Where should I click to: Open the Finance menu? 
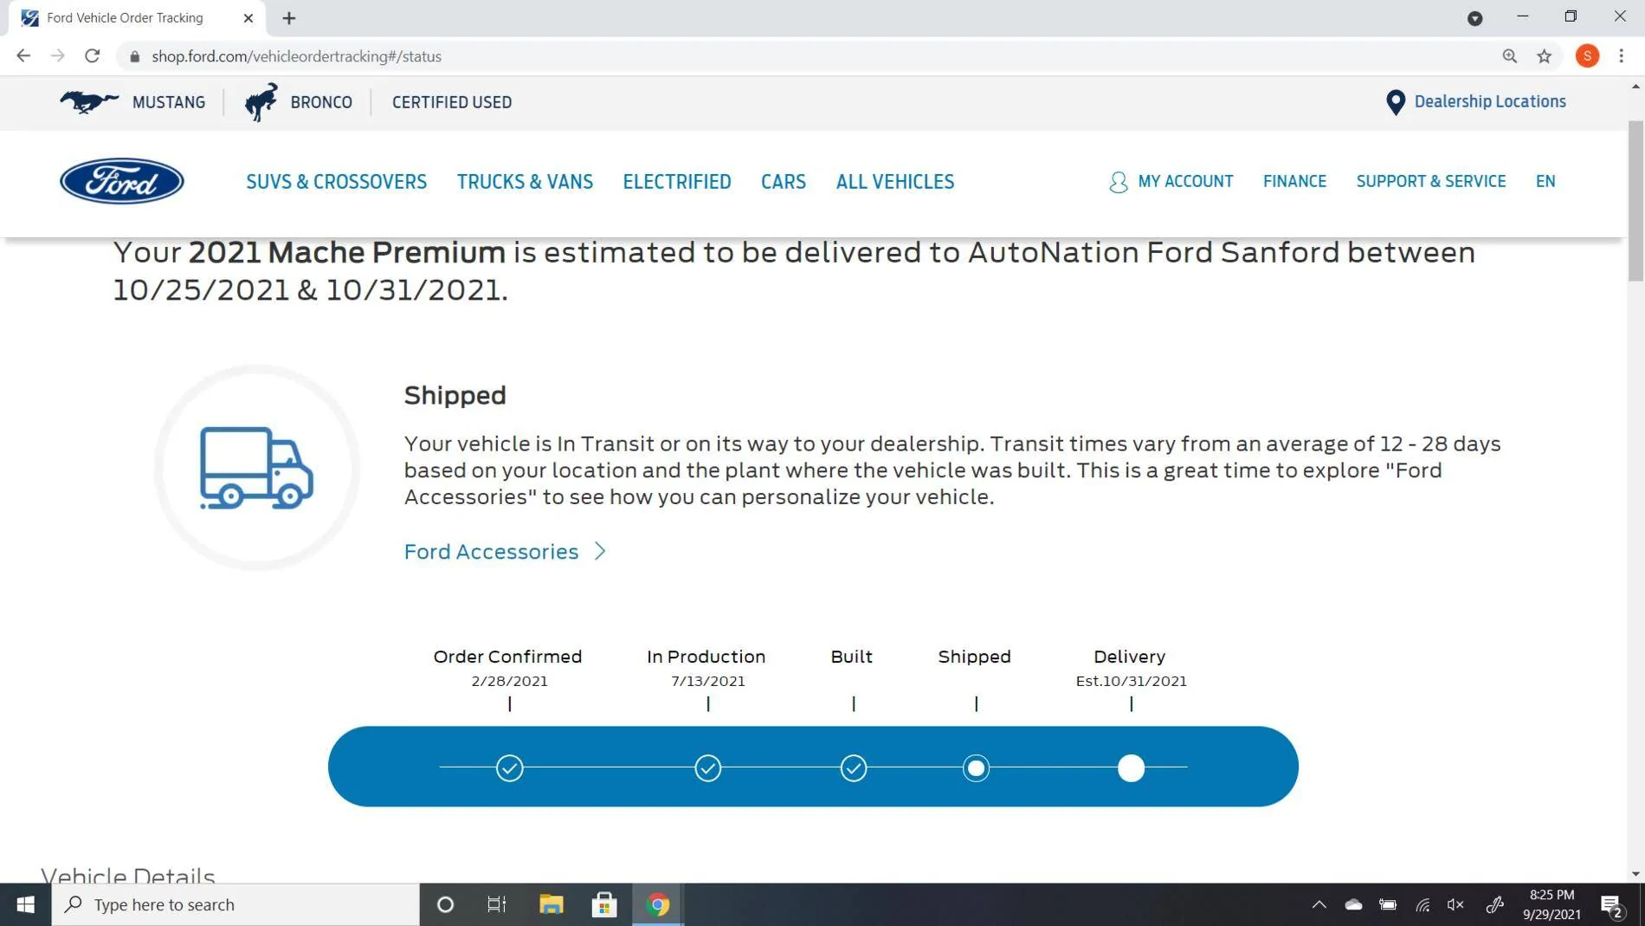1294,182
